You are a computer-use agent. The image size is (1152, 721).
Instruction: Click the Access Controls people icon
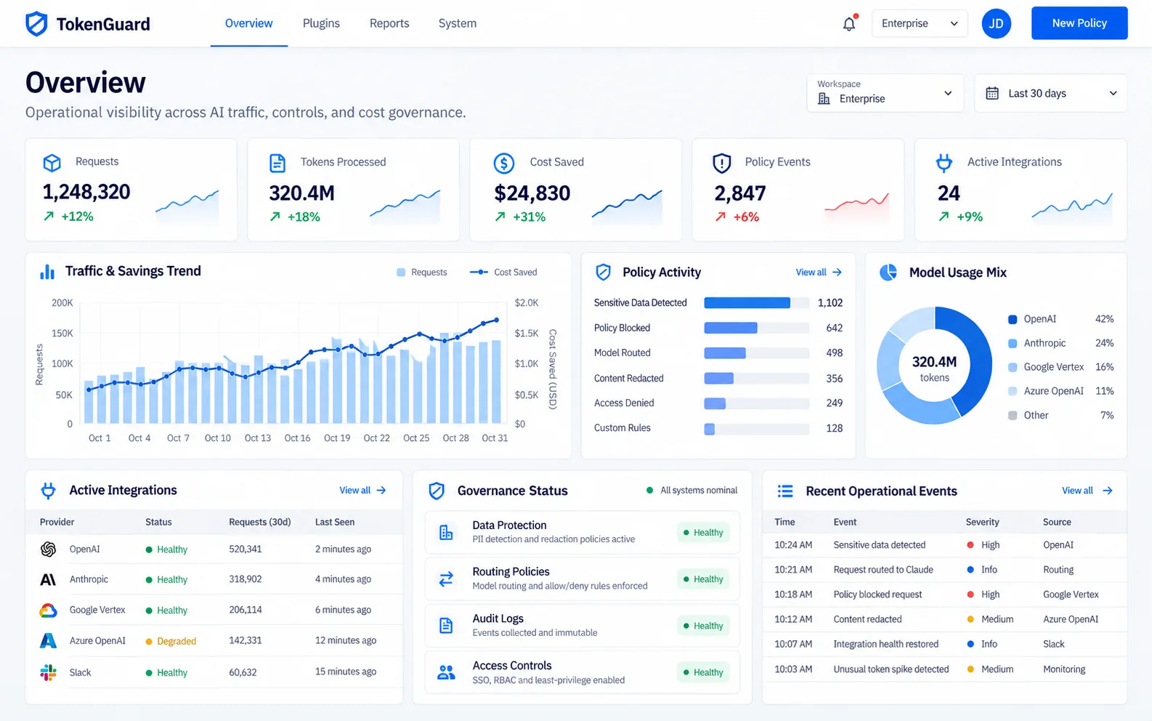446,672
